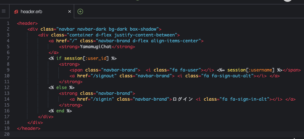
Task: Click :user_id symbol in if statement
Action: [x=96, y=58]
